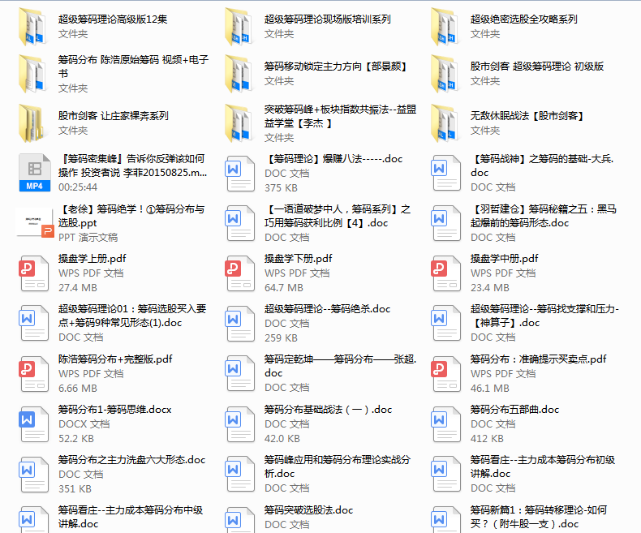Select the 【筹码理论】爆赚八法 DOC file icon
Viewport: 641px width, 533px height.
pos(239,174)
